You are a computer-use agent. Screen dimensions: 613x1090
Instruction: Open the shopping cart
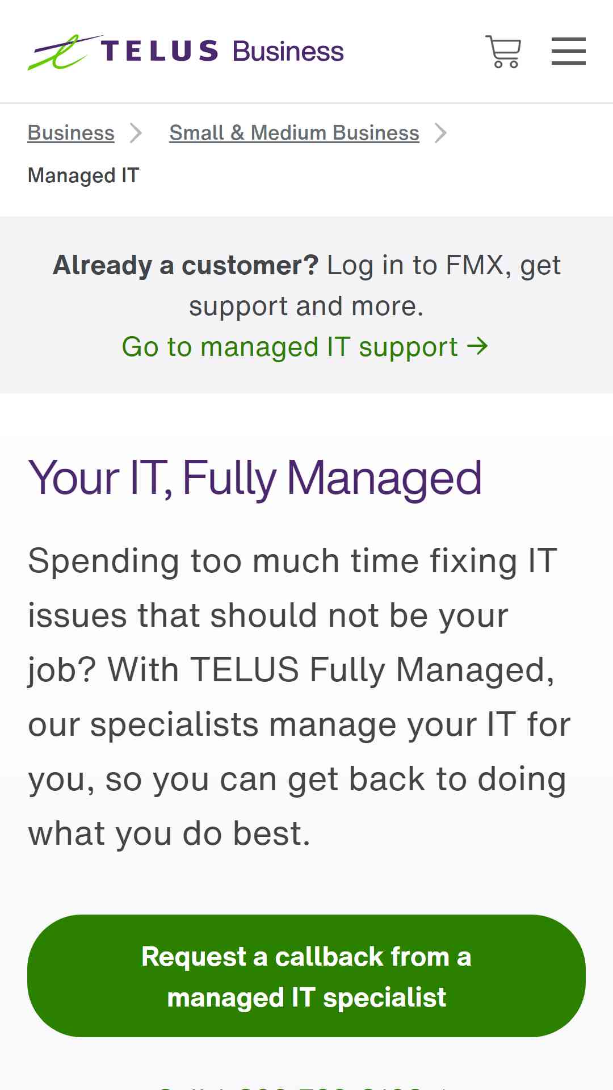tap(503, 51)
